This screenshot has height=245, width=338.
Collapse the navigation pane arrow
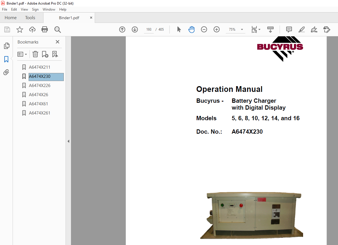pyautogui.click(x=68, y=141)
